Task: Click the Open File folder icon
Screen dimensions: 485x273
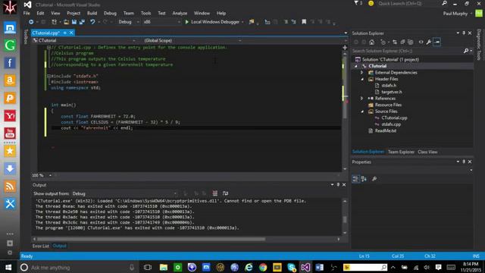Action: click(66, 22)
